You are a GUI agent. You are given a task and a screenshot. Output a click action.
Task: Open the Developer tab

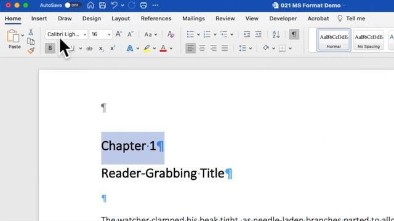[x=283, y=18]
